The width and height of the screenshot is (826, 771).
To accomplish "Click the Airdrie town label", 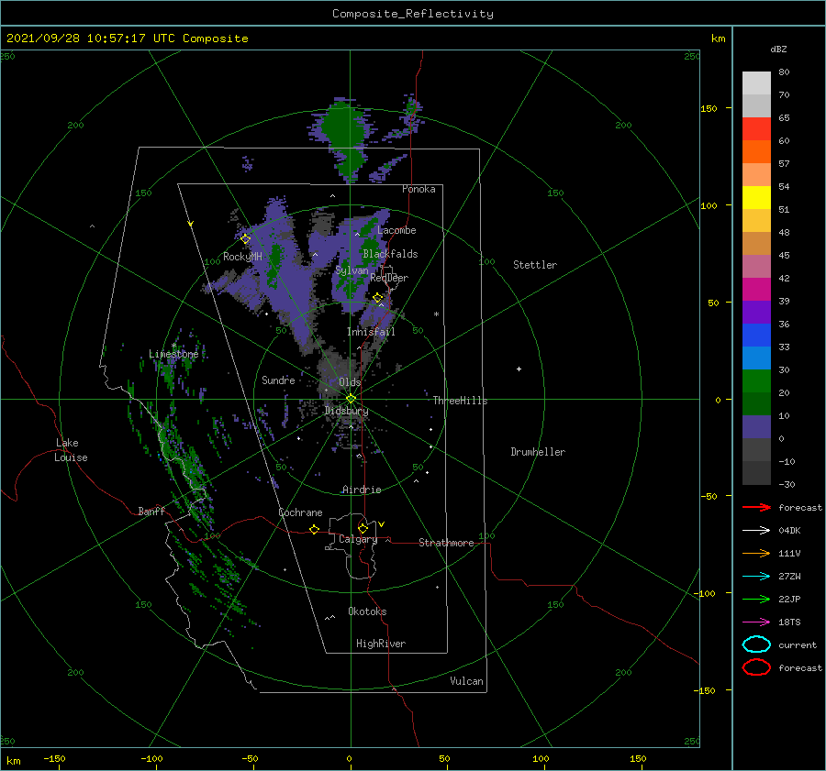I will (x=362, y=490).
